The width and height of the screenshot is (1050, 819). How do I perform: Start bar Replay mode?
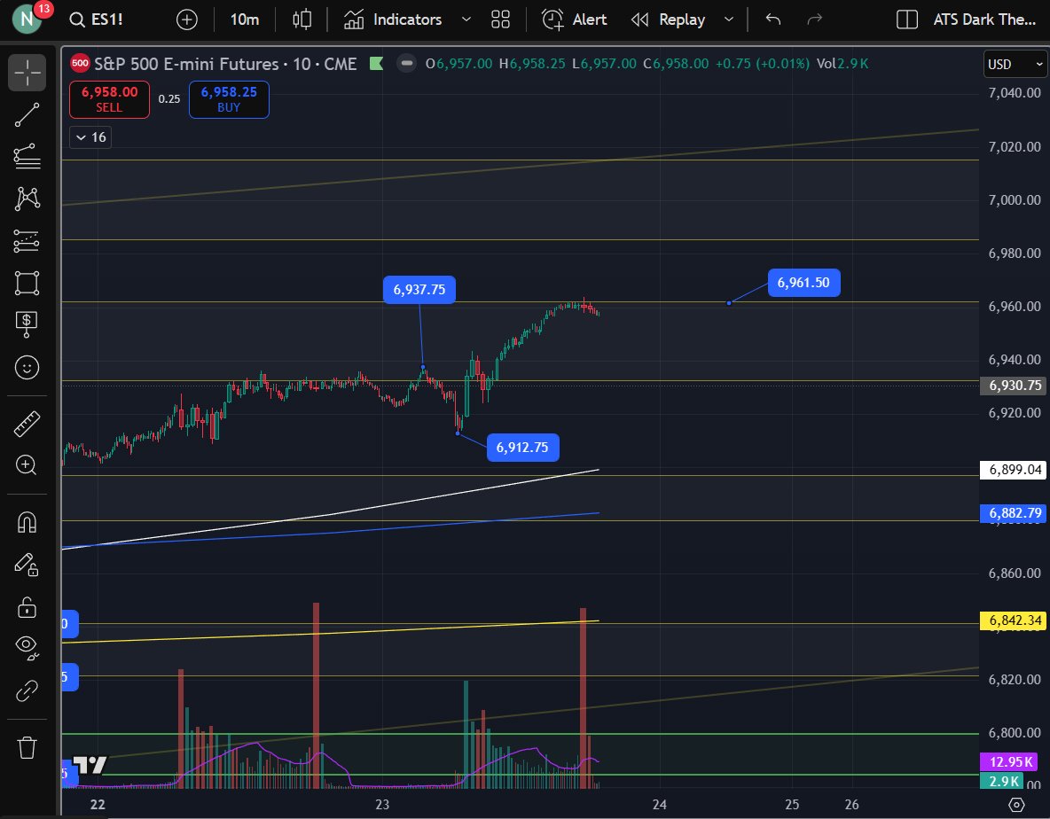[x=669, y=19]
